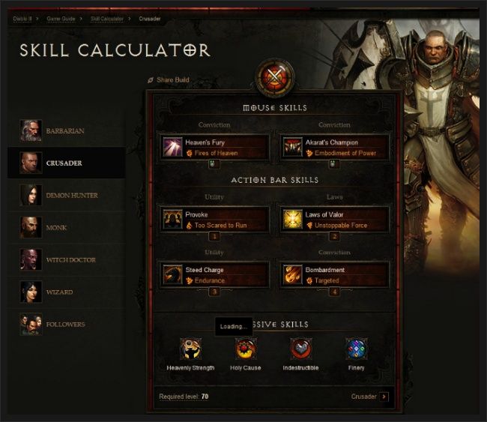This screenshot has width=487, height=422.
Task: Click the Followers portrait thumbnail
Action: [31, 324]
